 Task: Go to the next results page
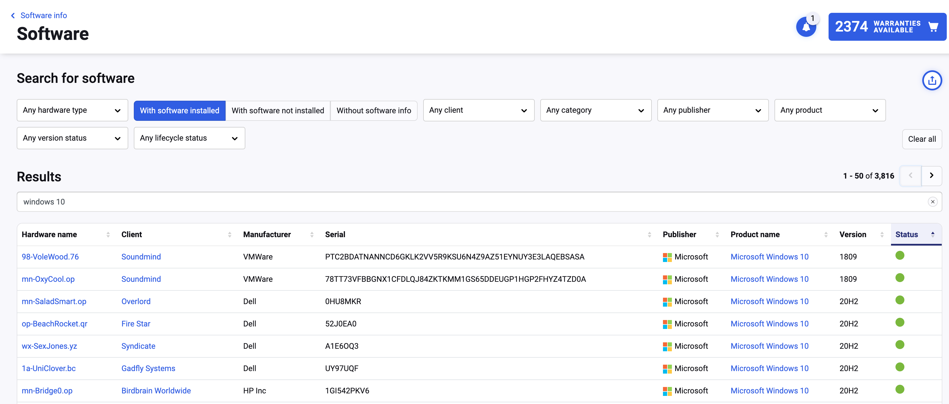[931, 176]
